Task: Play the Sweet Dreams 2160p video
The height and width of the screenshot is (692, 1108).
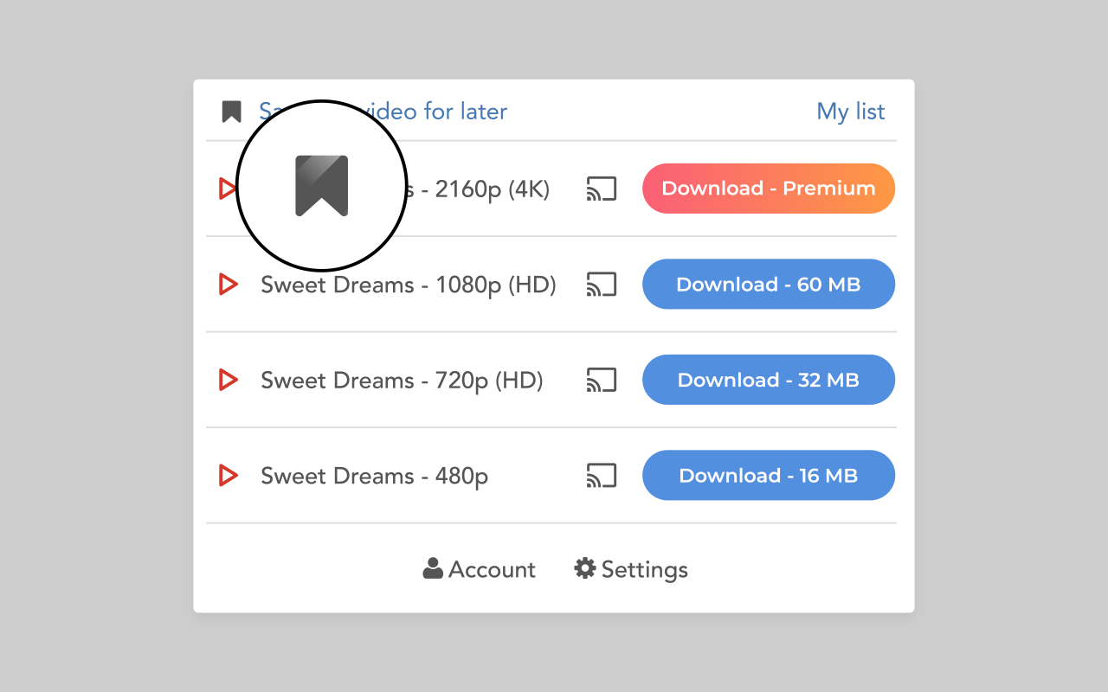Action: (x=229, y=188)
